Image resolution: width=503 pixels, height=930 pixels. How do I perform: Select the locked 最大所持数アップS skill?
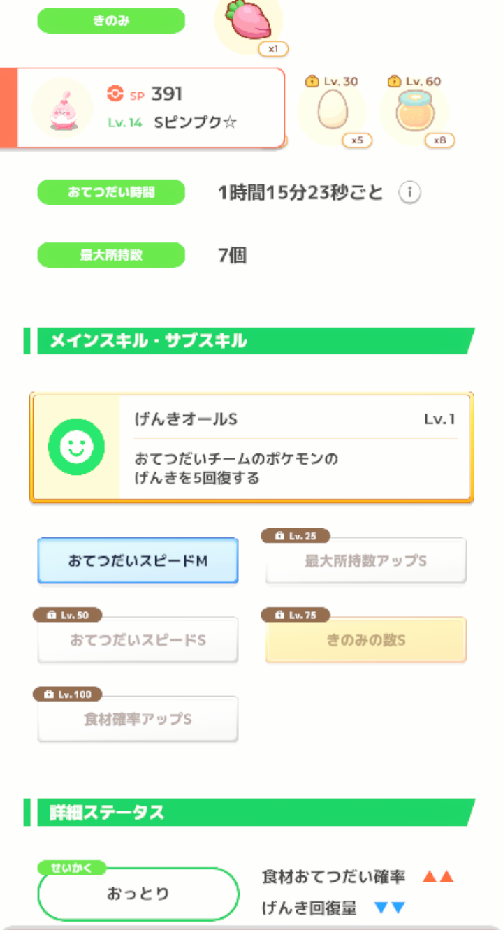[x=365, y=560]
